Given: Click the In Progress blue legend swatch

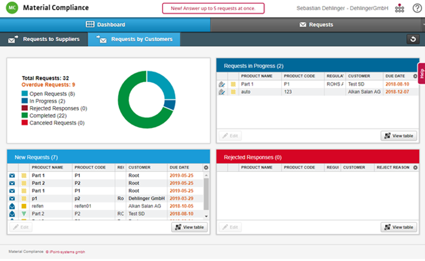Looking at the screenshot, I should [24, 101].
